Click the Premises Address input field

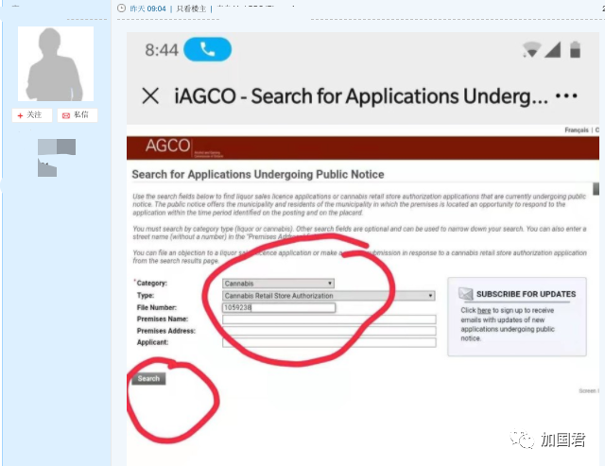[329, 331]
